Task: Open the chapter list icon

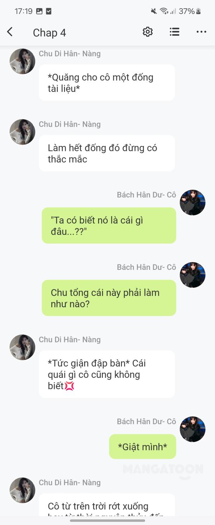Action: [175, 32]
